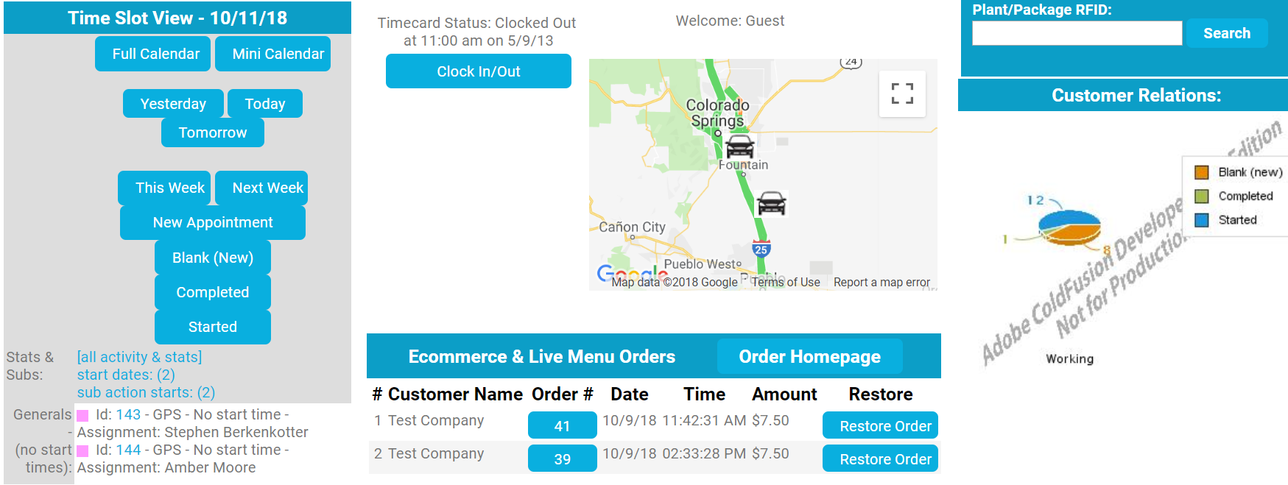This screenshot has height=485, width=1288.
Task: Click the orange Blank (new) legend swatch
Action: click(x=1201, y=172)
